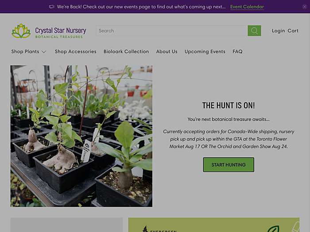
Task: Click the Event Calendar link
Action: click(247, 7)
